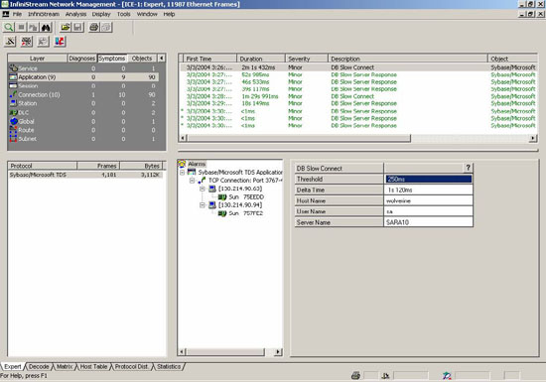The width and height of the screenshot is (546, 382).
Task: Open the Display menu
Action: pos(101,14)
